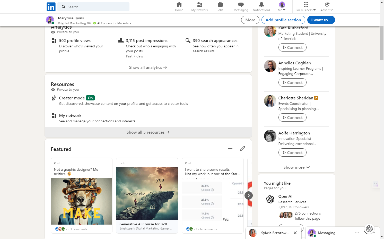Open the Generative AI Course for B2B link

pos(147,195)
